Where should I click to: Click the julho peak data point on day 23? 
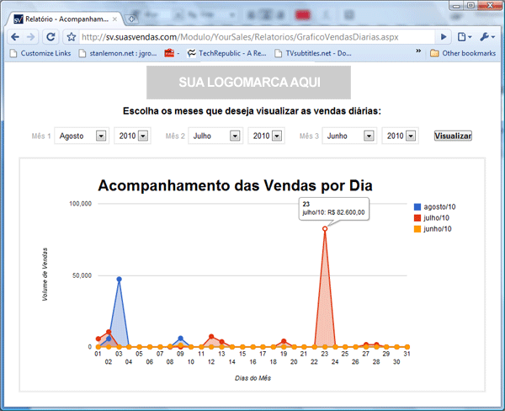click(325, 228)
